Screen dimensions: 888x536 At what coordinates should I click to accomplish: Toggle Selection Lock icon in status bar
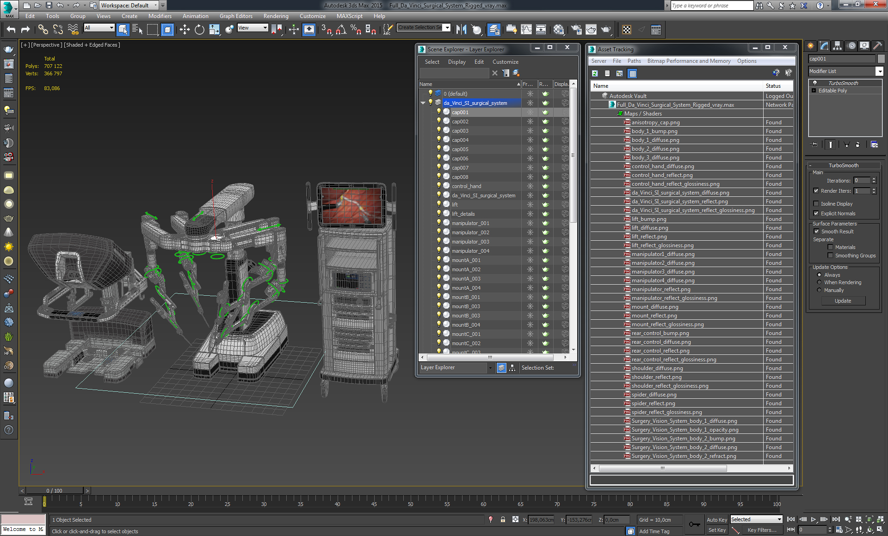(503, 519)
